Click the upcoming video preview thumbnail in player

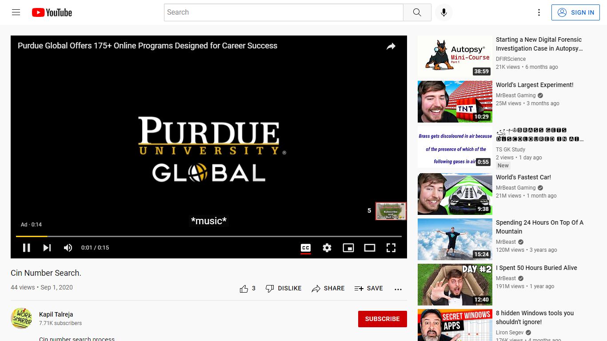coord(391,211)
